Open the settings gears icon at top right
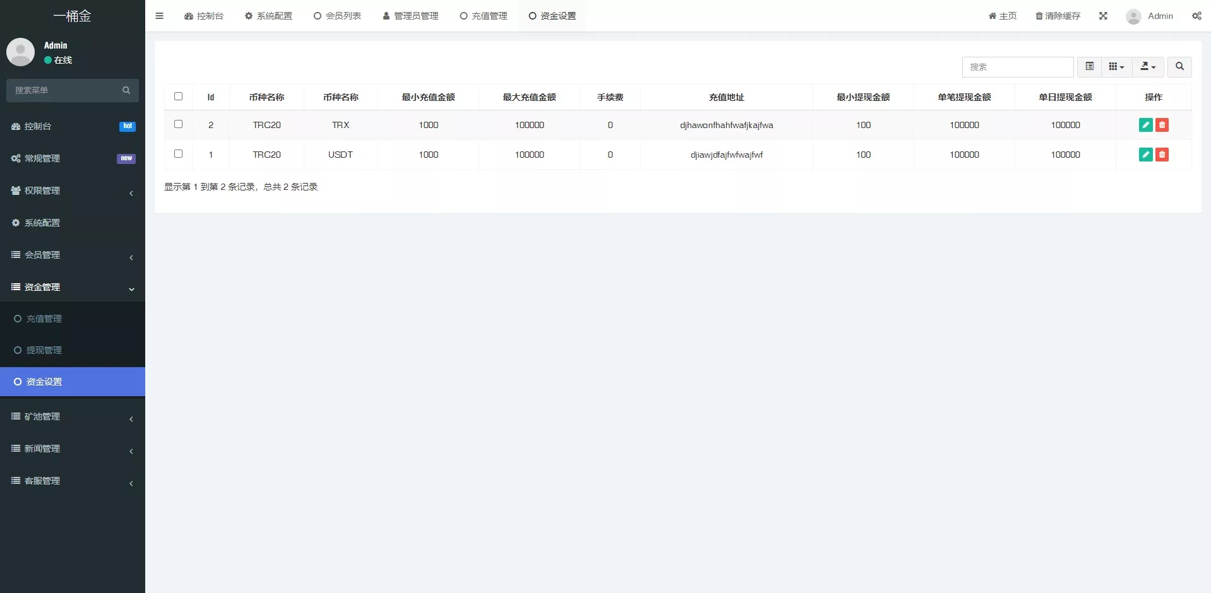This screenshot has height=593, width=1211. coord(1196,16)
